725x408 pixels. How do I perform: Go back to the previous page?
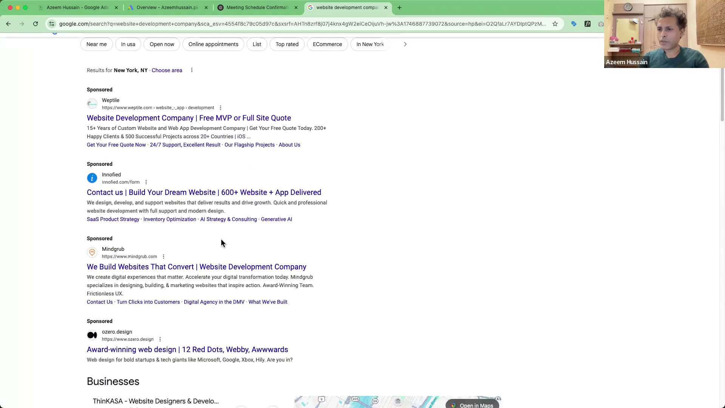click(x=8, y=24)
